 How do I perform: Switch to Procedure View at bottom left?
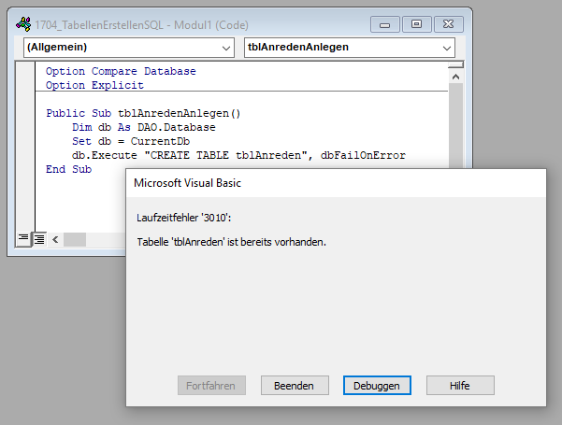pyautogui.click(x=24, y=239)
